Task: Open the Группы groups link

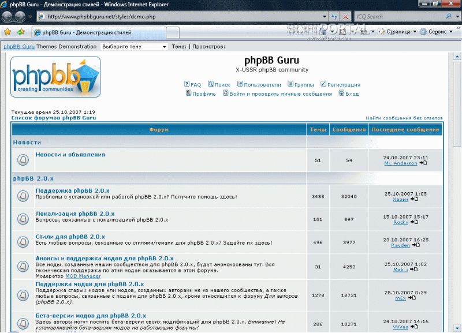Action: [x=301, y=84]
